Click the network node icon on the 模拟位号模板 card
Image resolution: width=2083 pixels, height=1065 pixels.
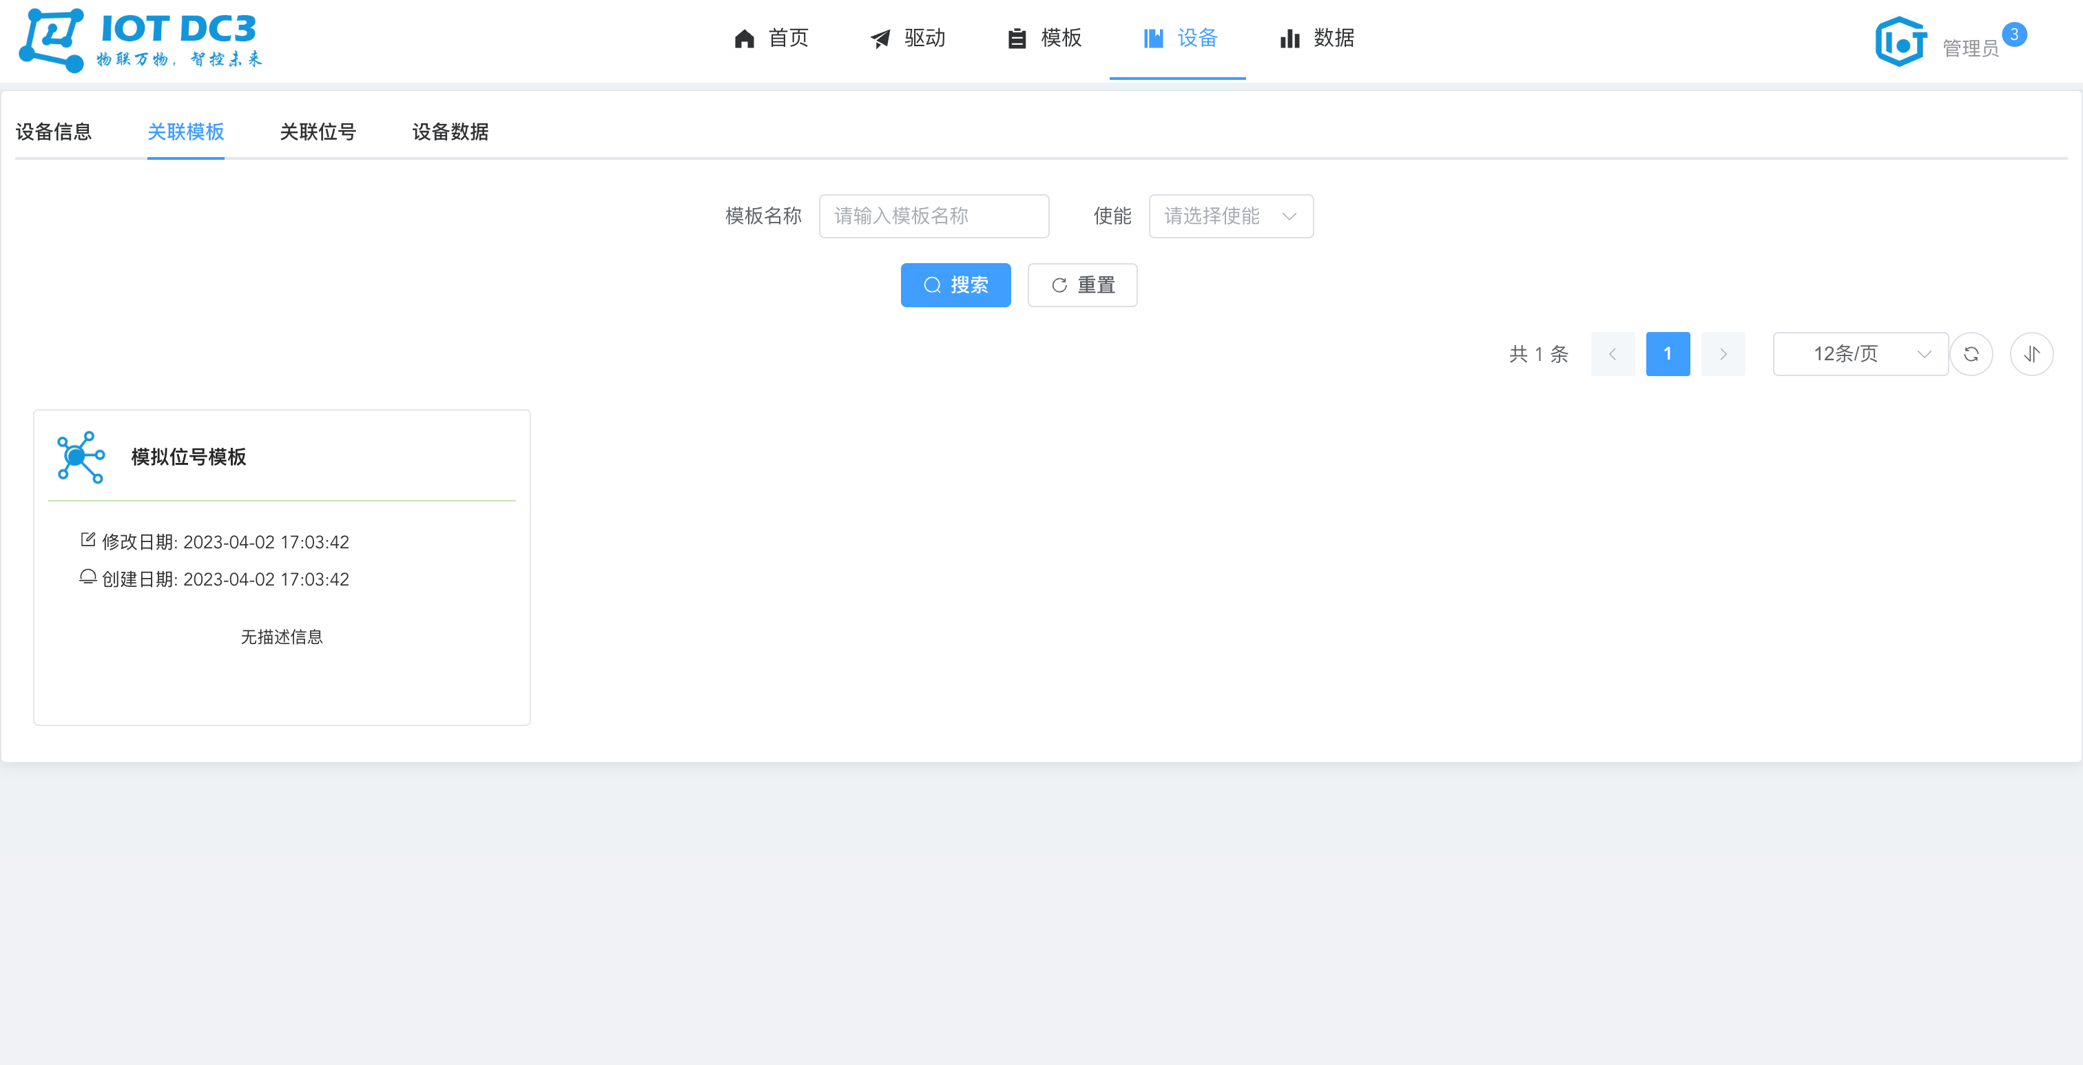click(x=79, y=457)
